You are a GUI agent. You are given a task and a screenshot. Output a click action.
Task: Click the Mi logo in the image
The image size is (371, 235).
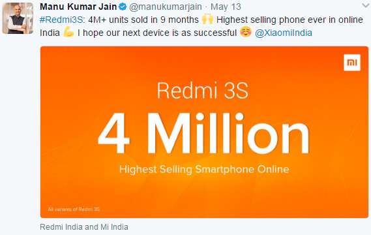click(352, 63)
